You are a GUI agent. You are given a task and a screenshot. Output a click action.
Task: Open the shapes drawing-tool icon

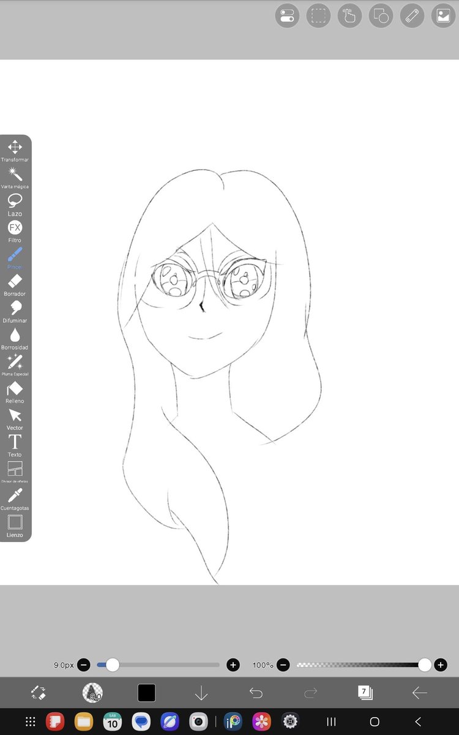[x=381, y=15]
